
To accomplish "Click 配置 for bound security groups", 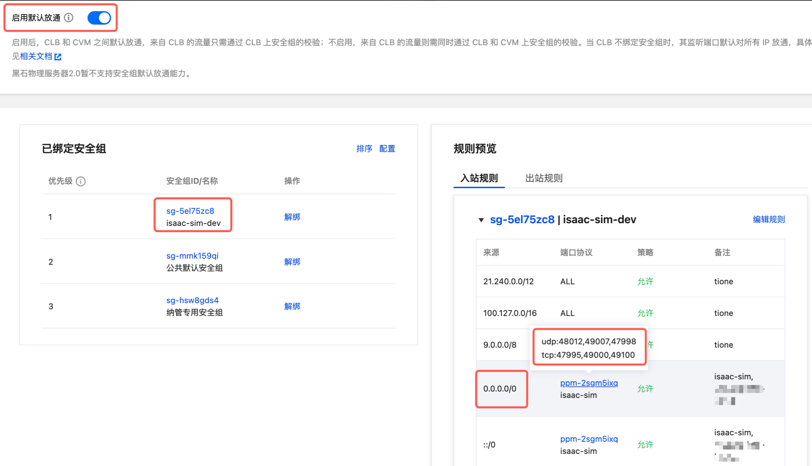I will [x=387, y=148].
